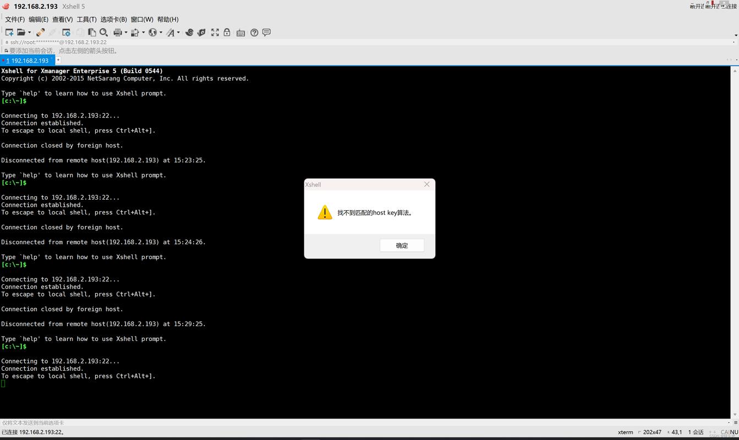
Task: Select the 192.168.2.193 session tab
Action: pyautogui.click(x=28, y=61)
